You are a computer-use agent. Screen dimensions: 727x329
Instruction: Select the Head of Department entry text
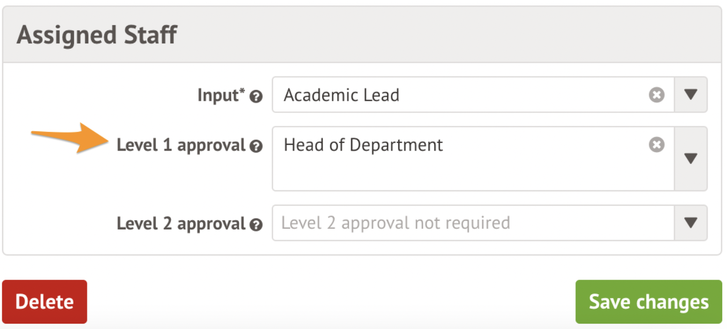coord(363,145)
